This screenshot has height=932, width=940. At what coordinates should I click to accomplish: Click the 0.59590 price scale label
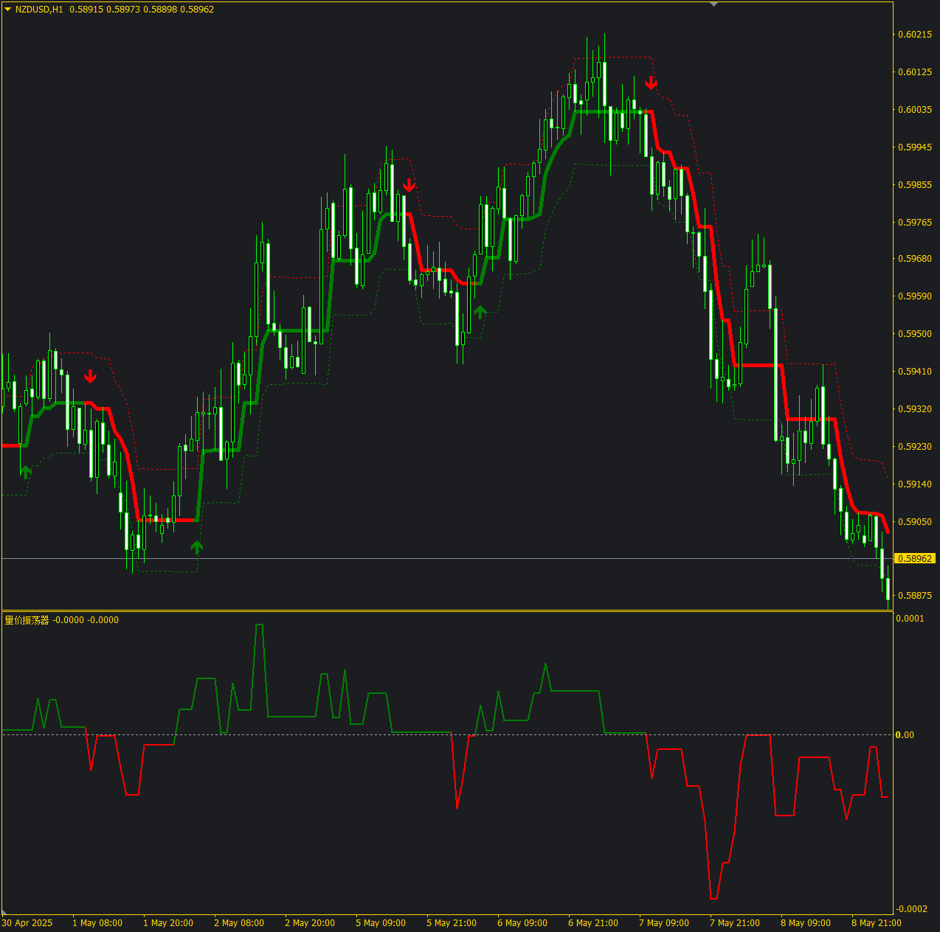pyautogui.click(x=915, y=296)
